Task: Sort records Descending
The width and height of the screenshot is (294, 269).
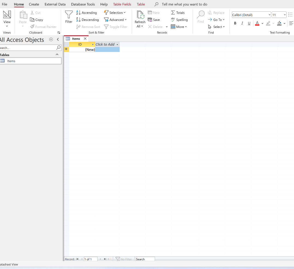Action: coord(87,20)
